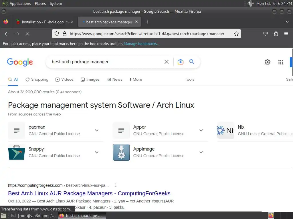Switch to News results
Viewport: 293px width, 219px height.
click(114, 80)
